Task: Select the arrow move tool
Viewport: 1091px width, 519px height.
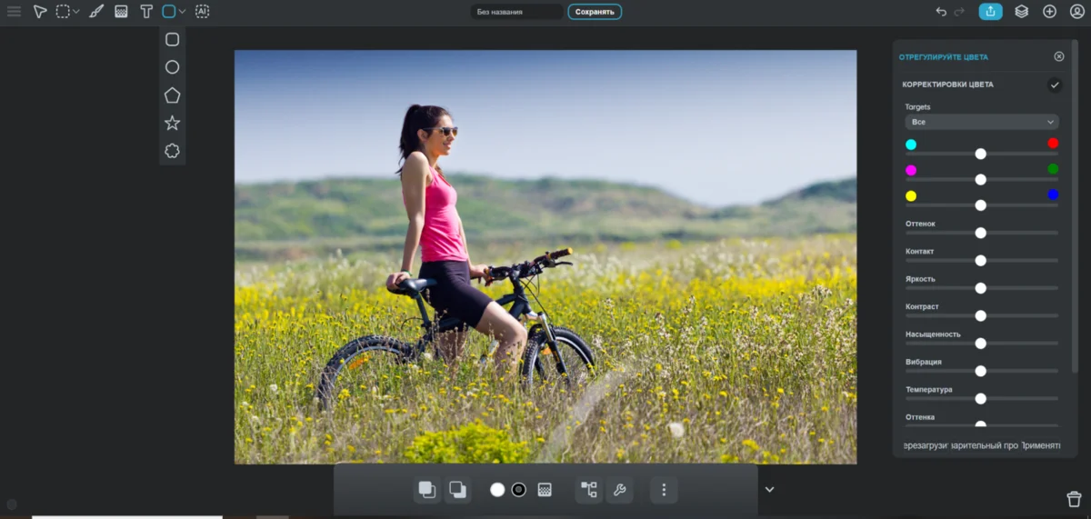Action: coord(40,12)
